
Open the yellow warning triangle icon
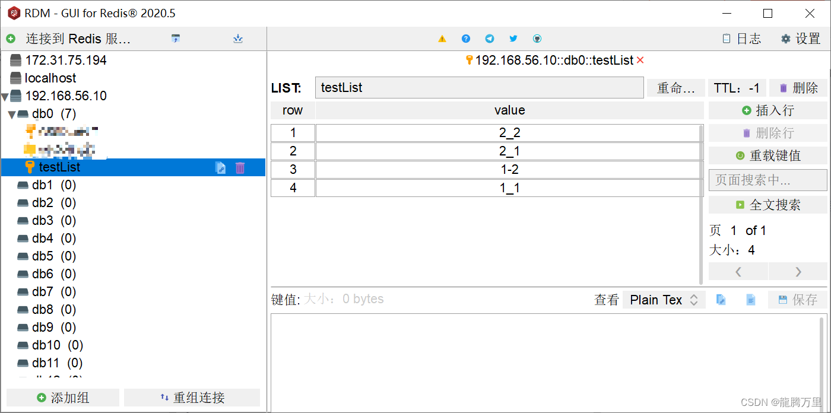tap(442, 39)
